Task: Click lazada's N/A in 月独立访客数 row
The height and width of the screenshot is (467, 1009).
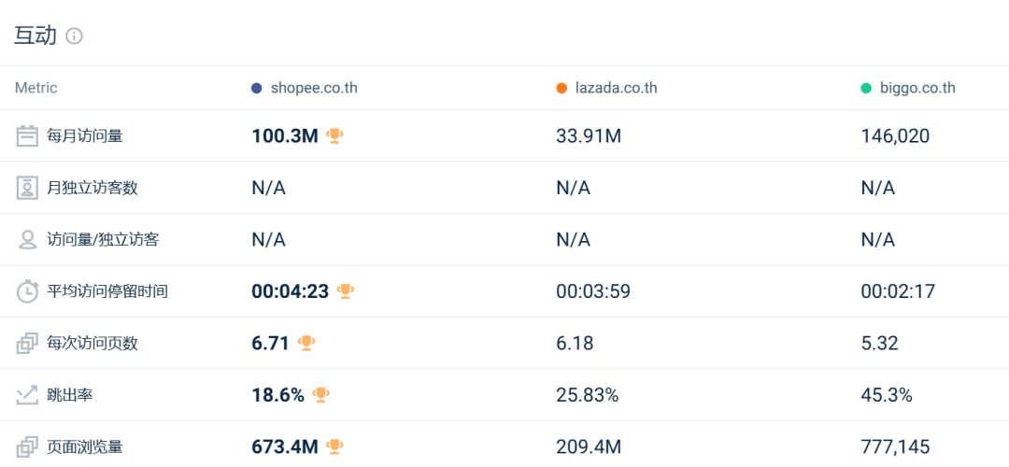Action: point(574,188)
